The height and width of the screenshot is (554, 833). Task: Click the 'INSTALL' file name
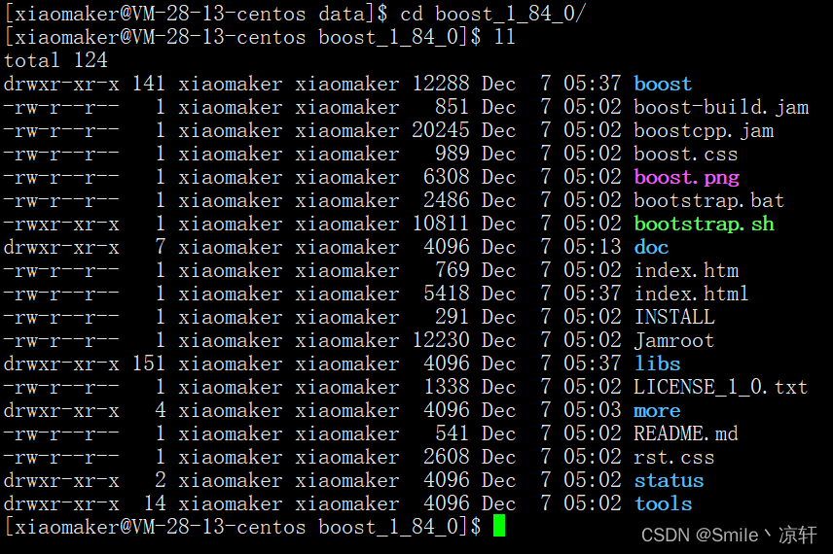click(674, 317)
